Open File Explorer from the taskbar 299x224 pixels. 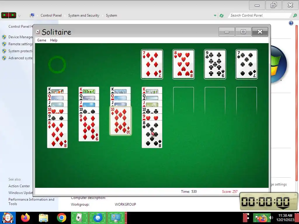coord(44,218)
